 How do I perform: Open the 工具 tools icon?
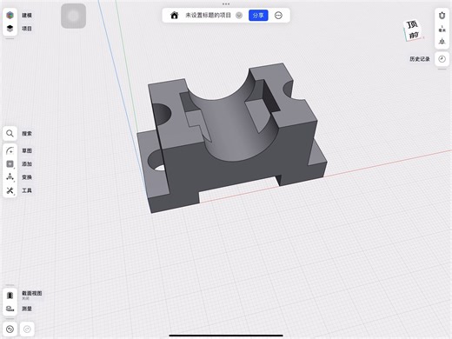[10, 190]
